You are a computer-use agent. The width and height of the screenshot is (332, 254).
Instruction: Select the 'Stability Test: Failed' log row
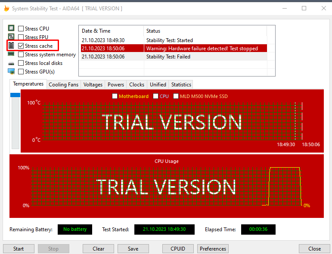coord(174,57)
